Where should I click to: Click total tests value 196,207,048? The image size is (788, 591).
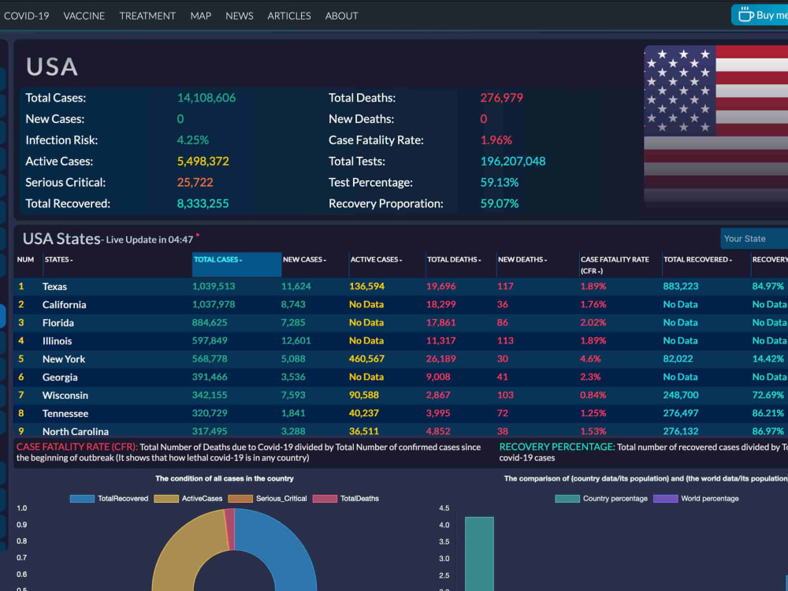point(513,162)
